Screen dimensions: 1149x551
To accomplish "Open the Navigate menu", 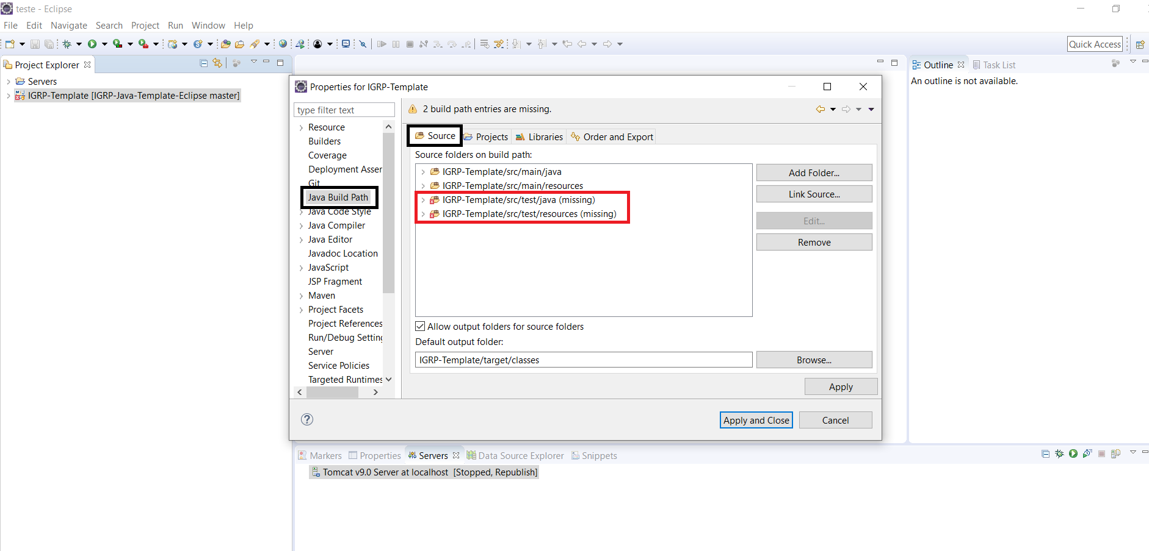I will (69, 25).
